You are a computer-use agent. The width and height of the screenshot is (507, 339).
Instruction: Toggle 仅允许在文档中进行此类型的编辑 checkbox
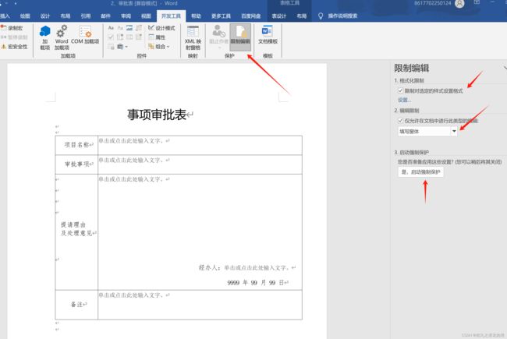(401, 121)
